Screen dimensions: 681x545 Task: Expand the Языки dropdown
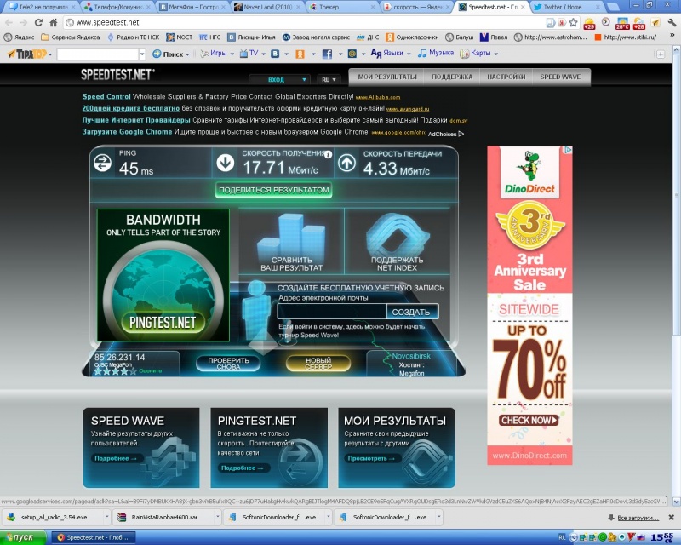[409, 54]
